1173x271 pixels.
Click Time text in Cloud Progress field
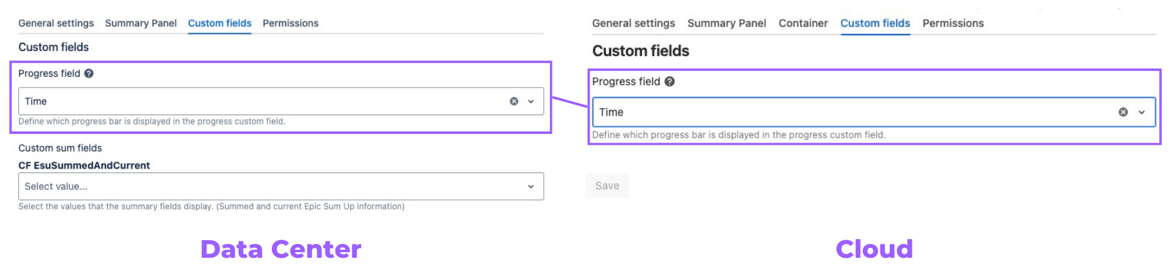[611, 112]
